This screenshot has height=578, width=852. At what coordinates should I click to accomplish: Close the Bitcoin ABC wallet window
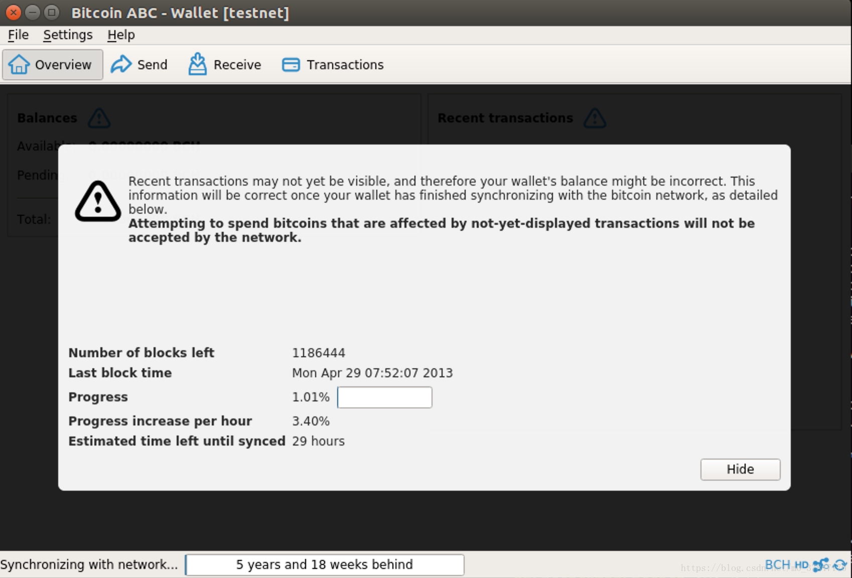pyautogui.click(x=14, y=13)
